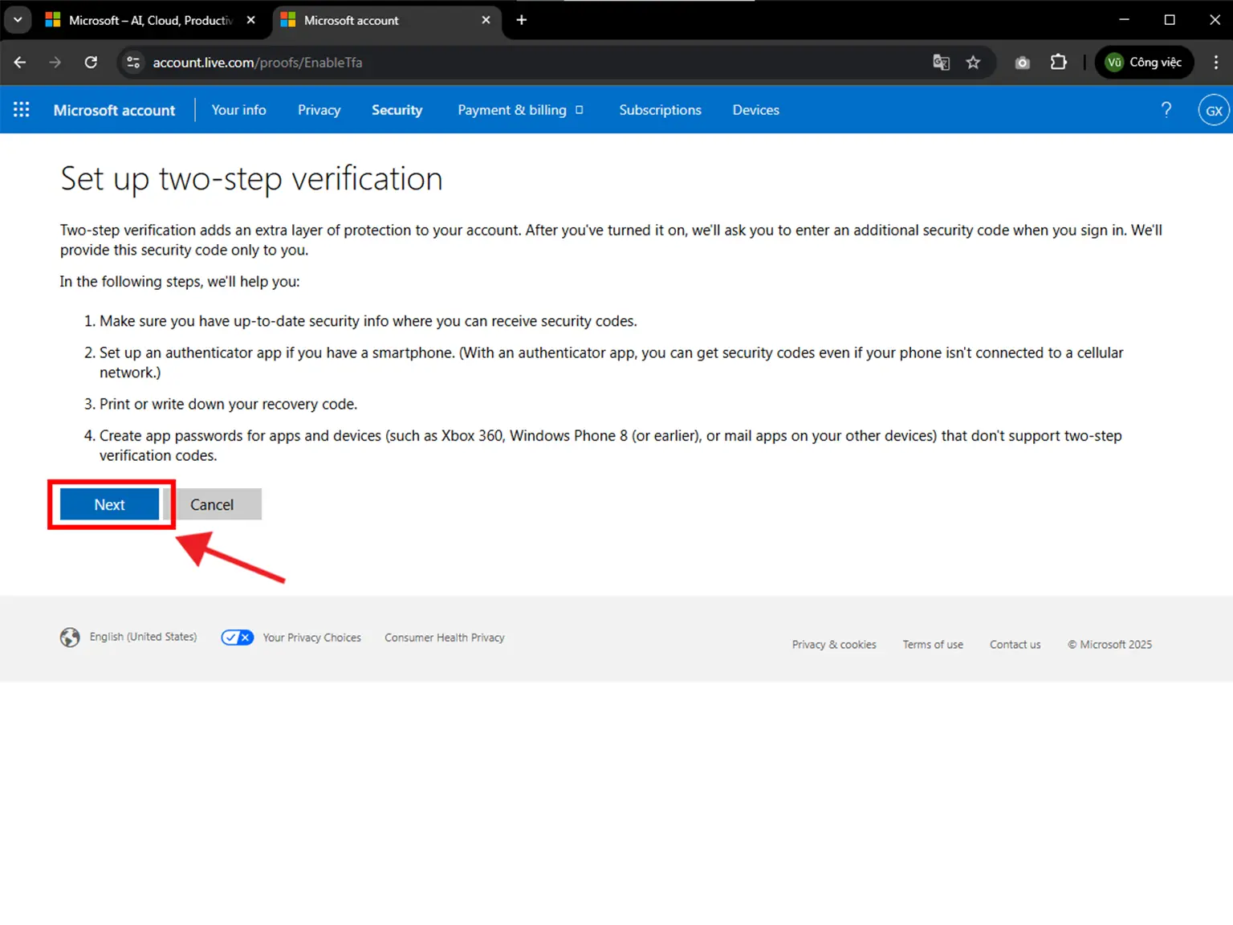View site information for account.live.com
This screenshot has height=925, width=1233.
click(133, 62)
